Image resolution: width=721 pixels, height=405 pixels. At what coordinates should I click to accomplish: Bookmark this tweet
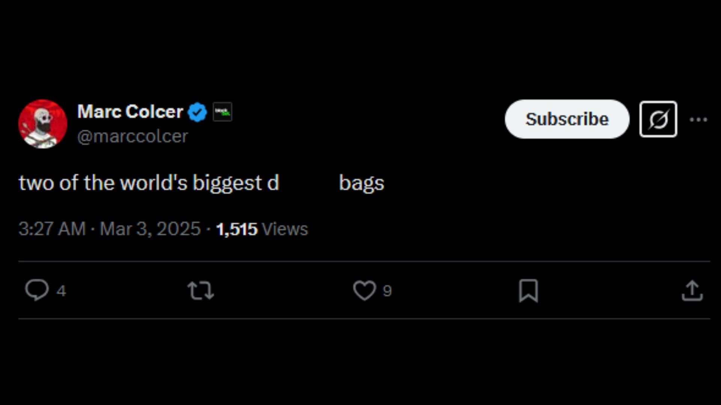click(528, 291)
